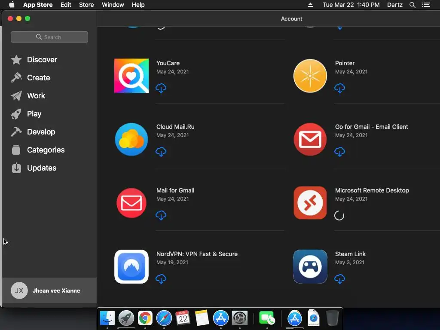This screenshot has width=440, height=330.
Task: Download Cloud Mail.Ru via cloud icon
Action: click(x=161, y=152)
